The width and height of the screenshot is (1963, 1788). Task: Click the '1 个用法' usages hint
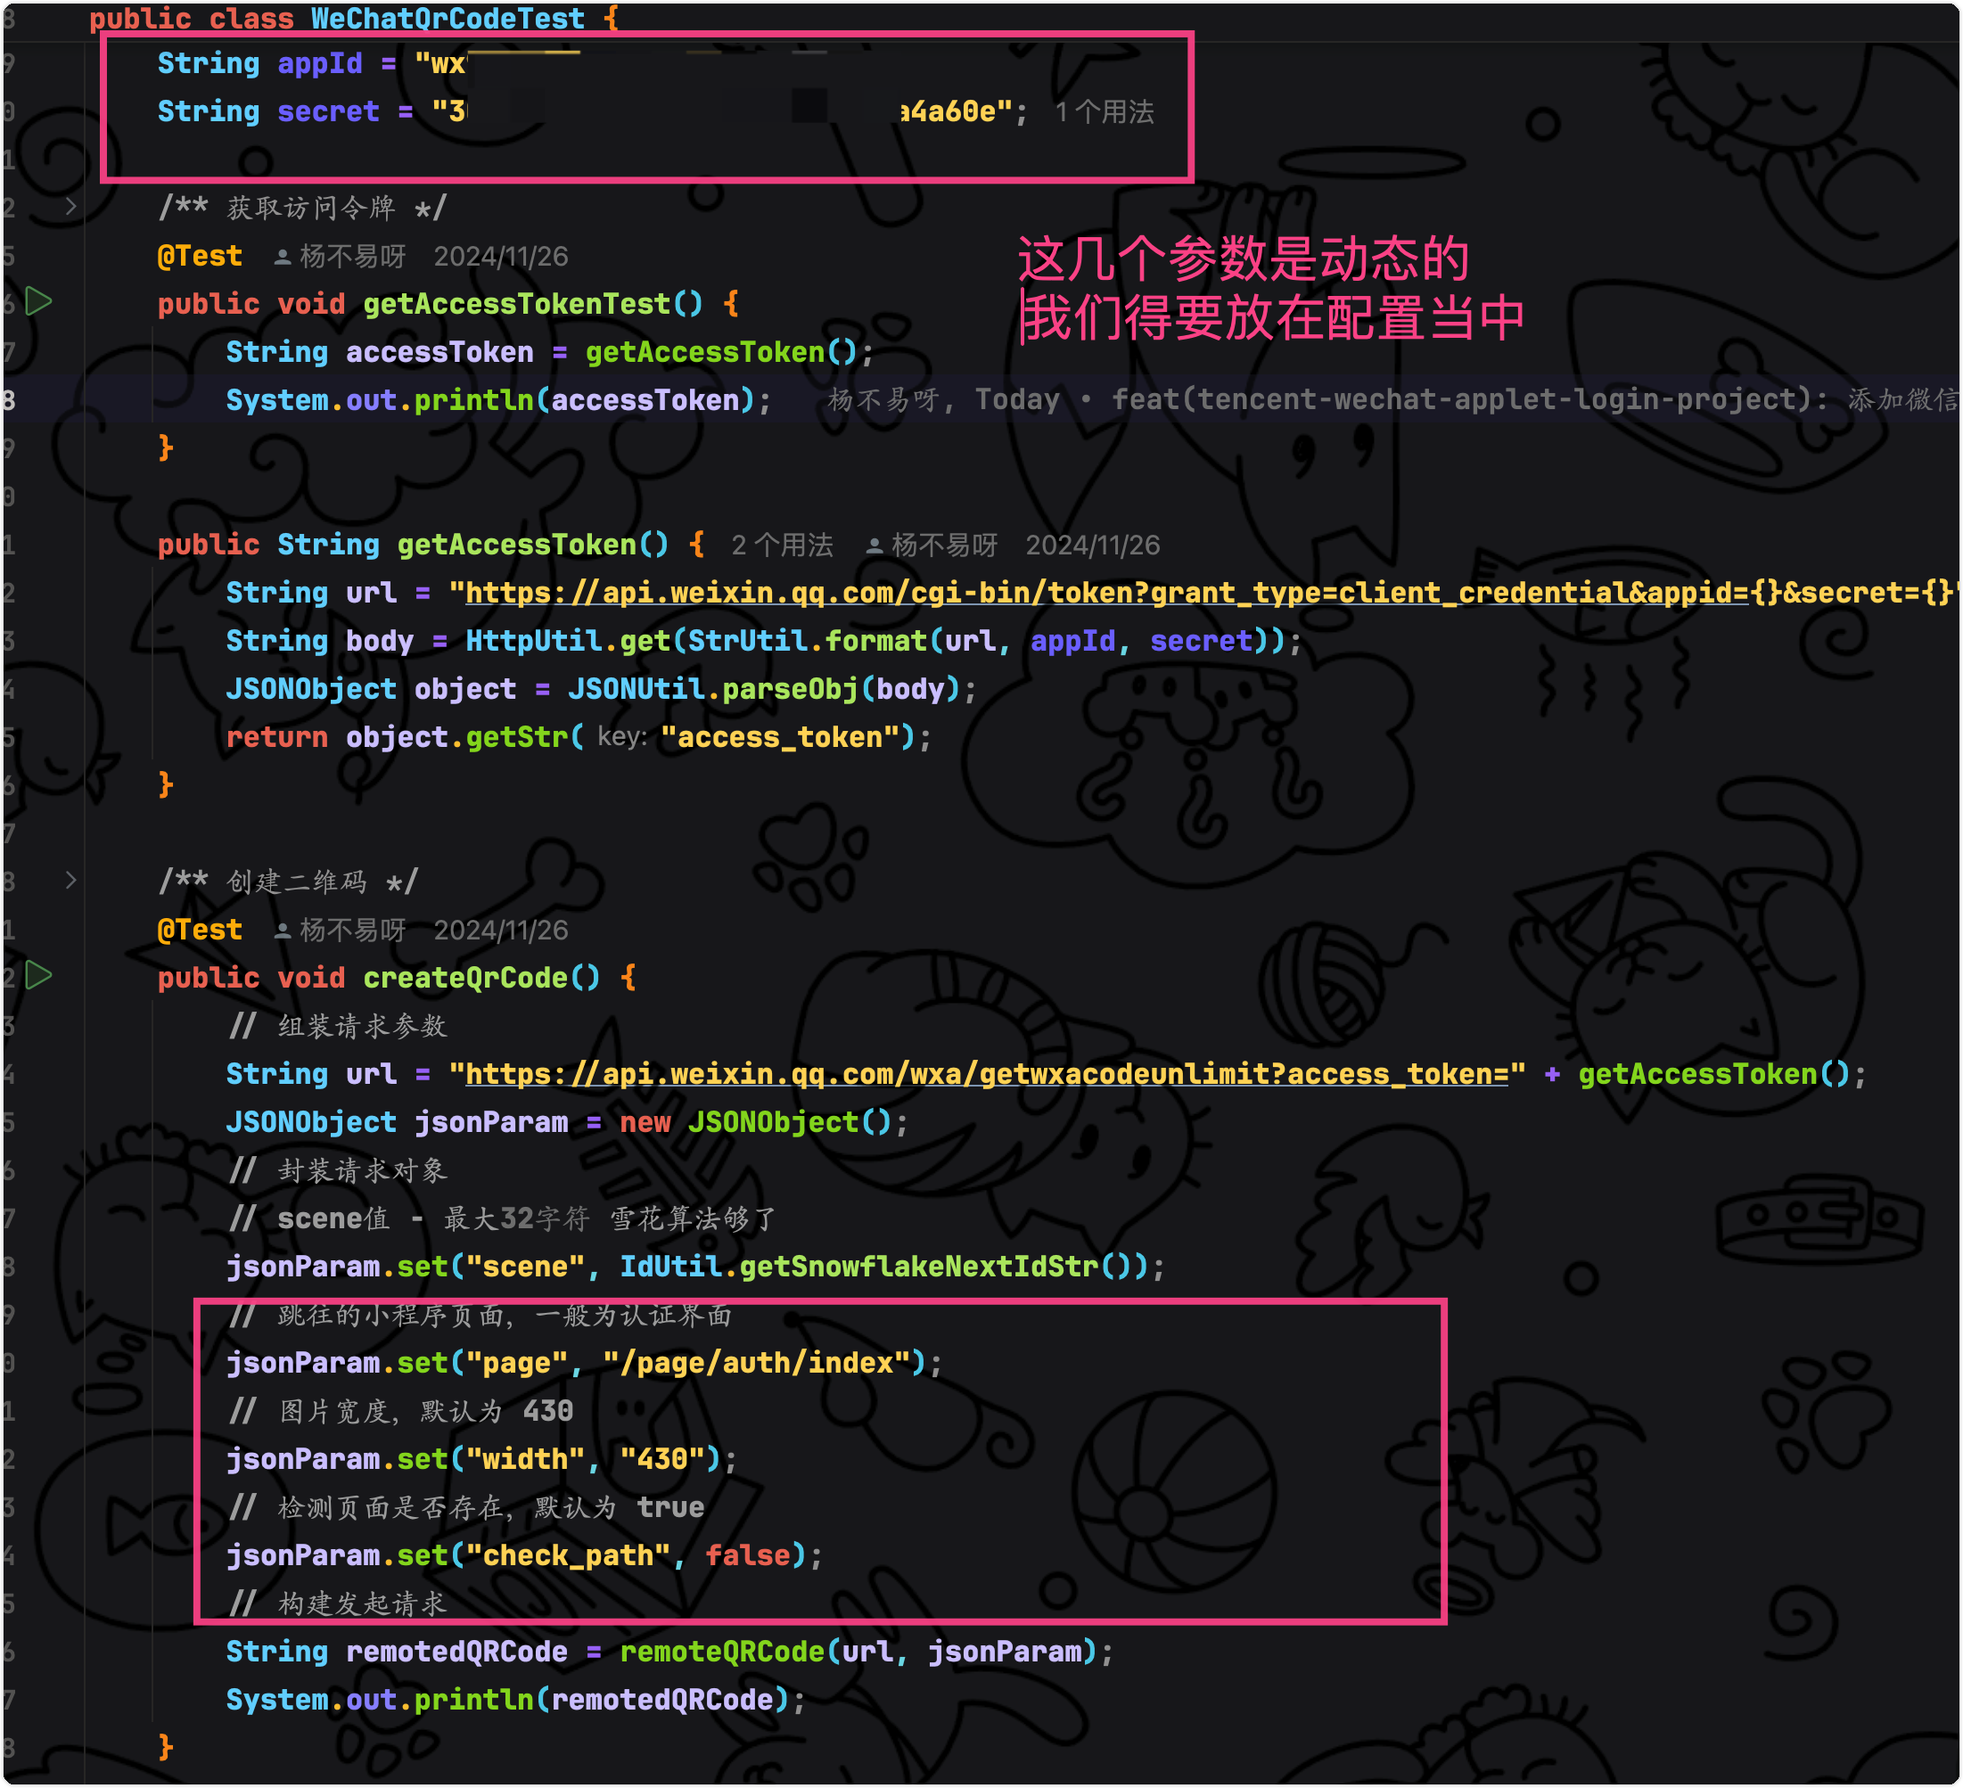pos(1105,113)
